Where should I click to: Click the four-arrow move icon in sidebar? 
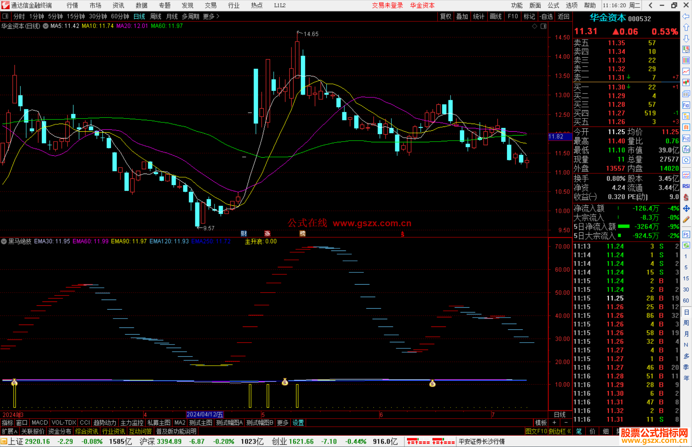pos(686,209)
